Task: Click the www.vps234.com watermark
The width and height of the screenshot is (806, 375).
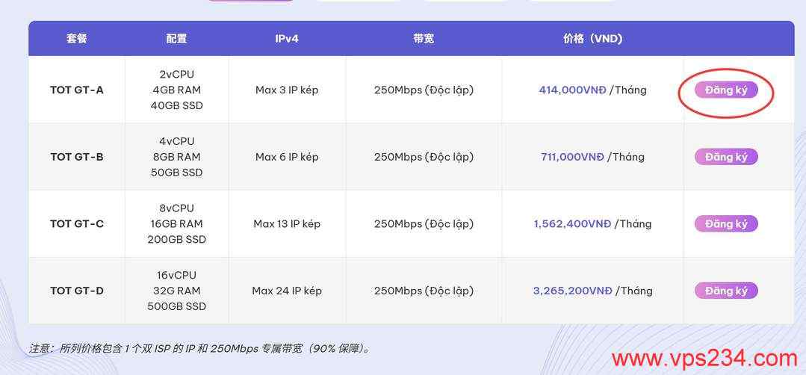Action: (x=704, y=359)
